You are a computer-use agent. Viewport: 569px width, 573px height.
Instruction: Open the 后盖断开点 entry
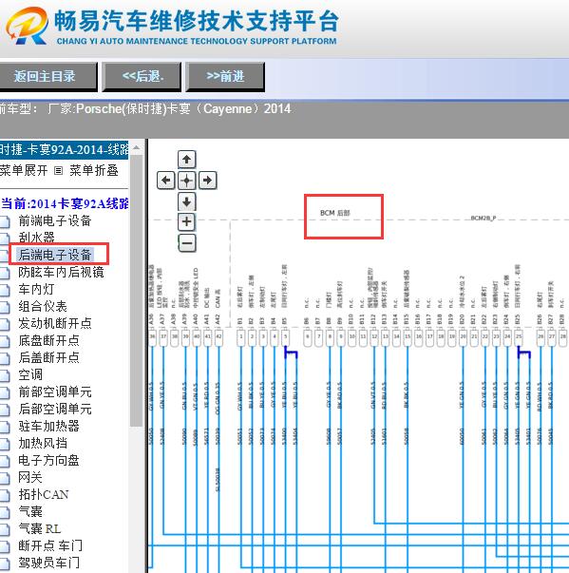coord(48,357)
